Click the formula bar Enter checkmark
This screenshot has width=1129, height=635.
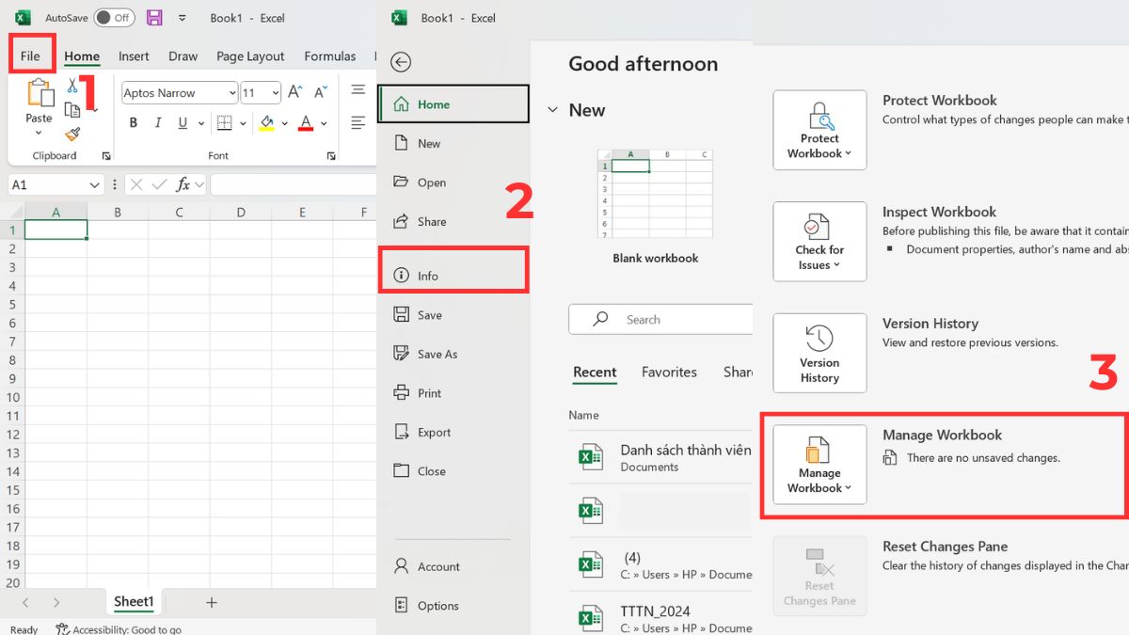pos(159,185)
